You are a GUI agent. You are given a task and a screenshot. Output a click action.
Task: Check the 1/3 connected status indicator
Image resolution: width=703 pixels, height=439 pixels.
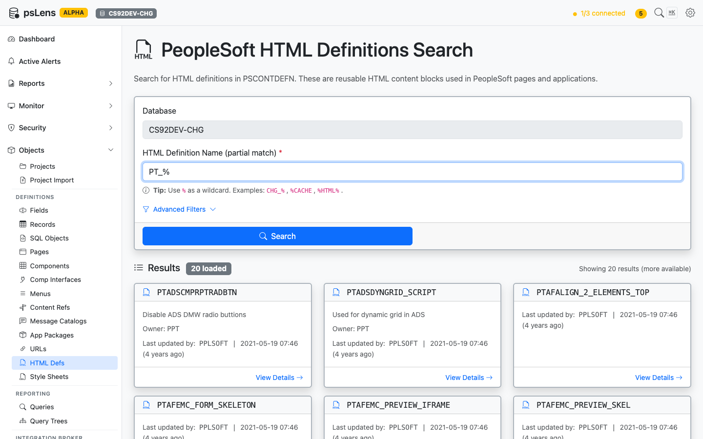pos(599,13)
